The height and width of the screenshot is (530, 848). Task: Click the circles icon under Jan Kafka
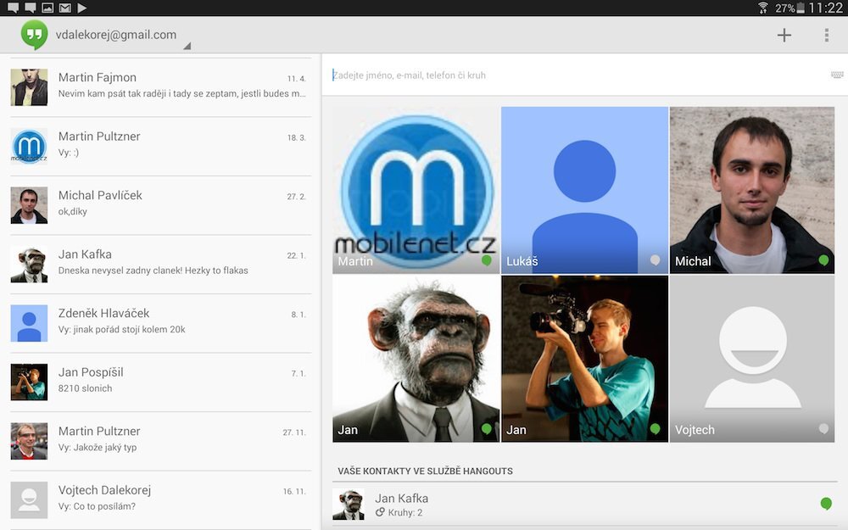click(382, 513)
